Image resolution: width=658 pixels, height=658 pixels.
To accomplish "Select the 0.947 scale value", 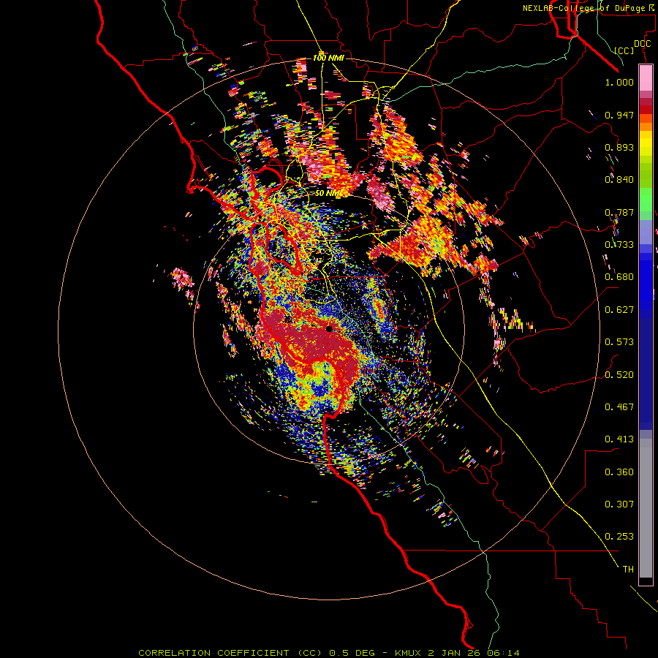I will [x=619, y=115].
